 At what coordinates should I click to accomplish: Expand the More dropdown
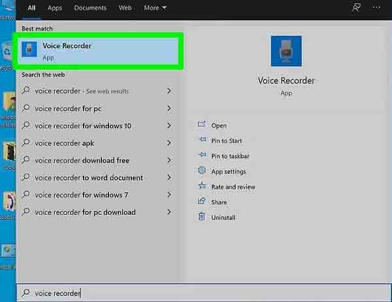pyautogui.click(x=155, y=8)
